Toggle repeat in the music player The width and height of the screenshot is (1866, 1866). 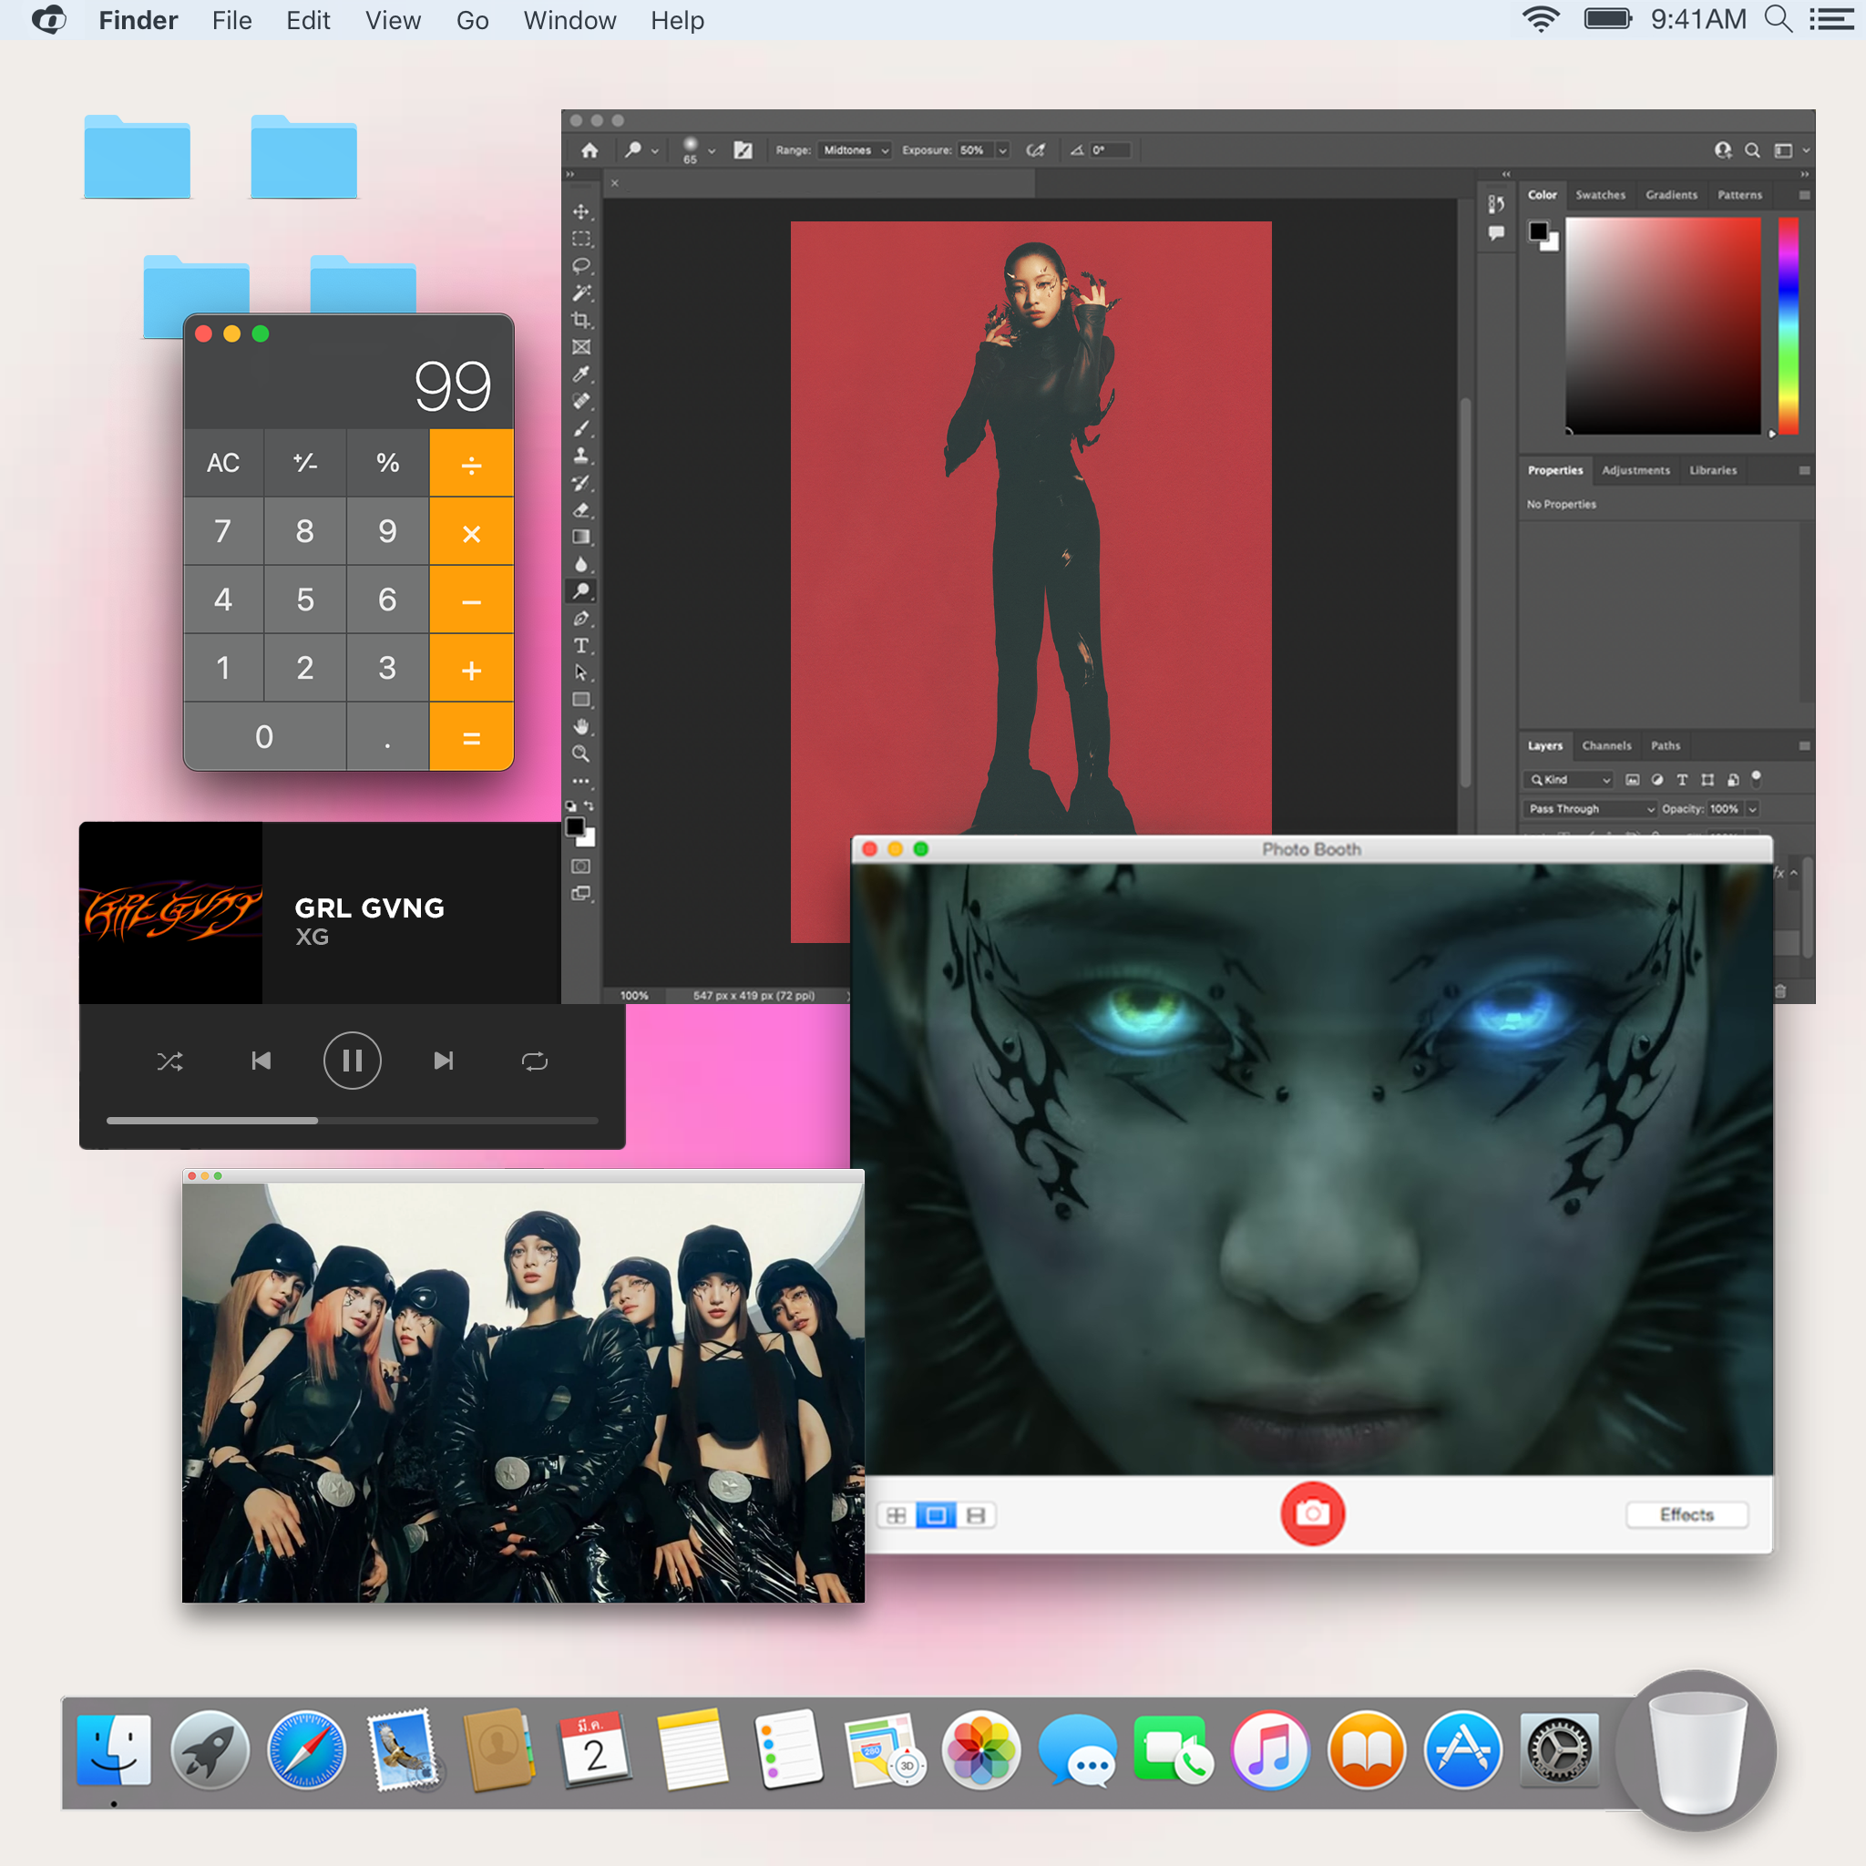point(534,1061)
